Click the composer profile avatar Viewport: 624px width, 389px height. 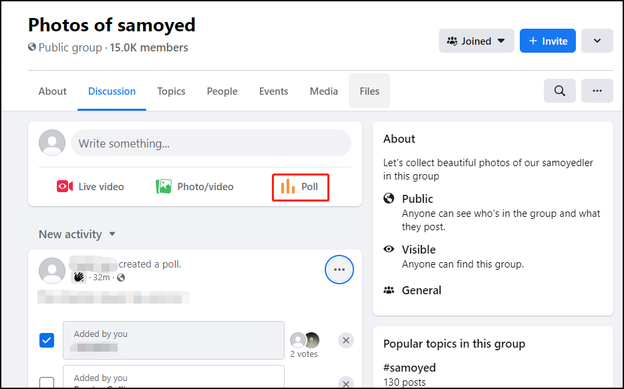52,143
